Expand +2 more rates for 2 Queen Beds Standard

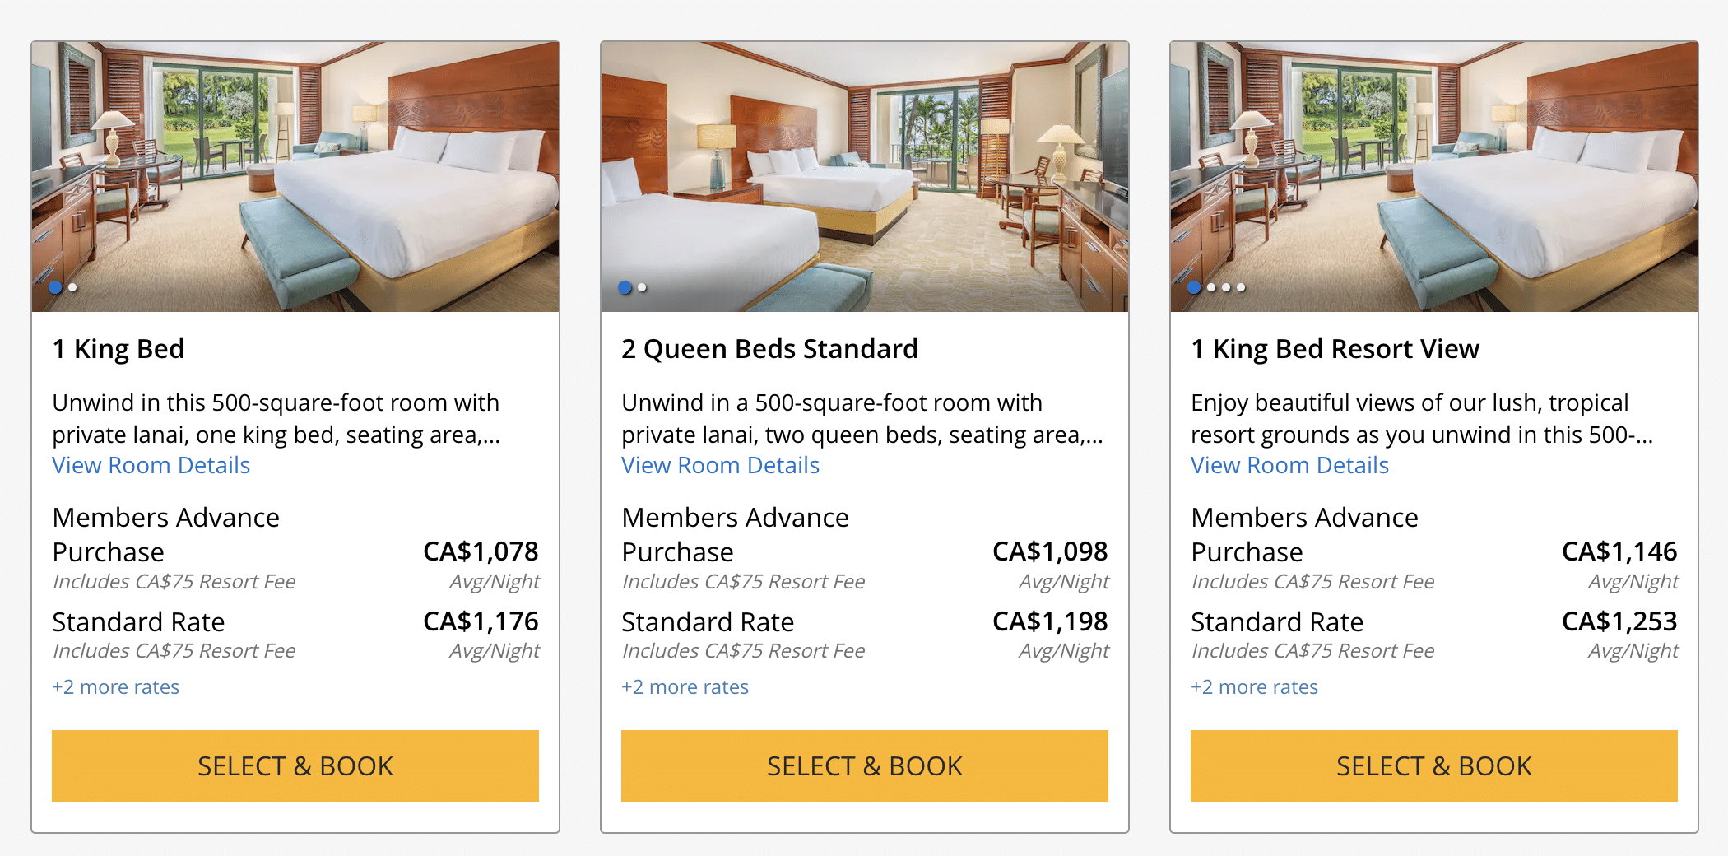(685, 687)
